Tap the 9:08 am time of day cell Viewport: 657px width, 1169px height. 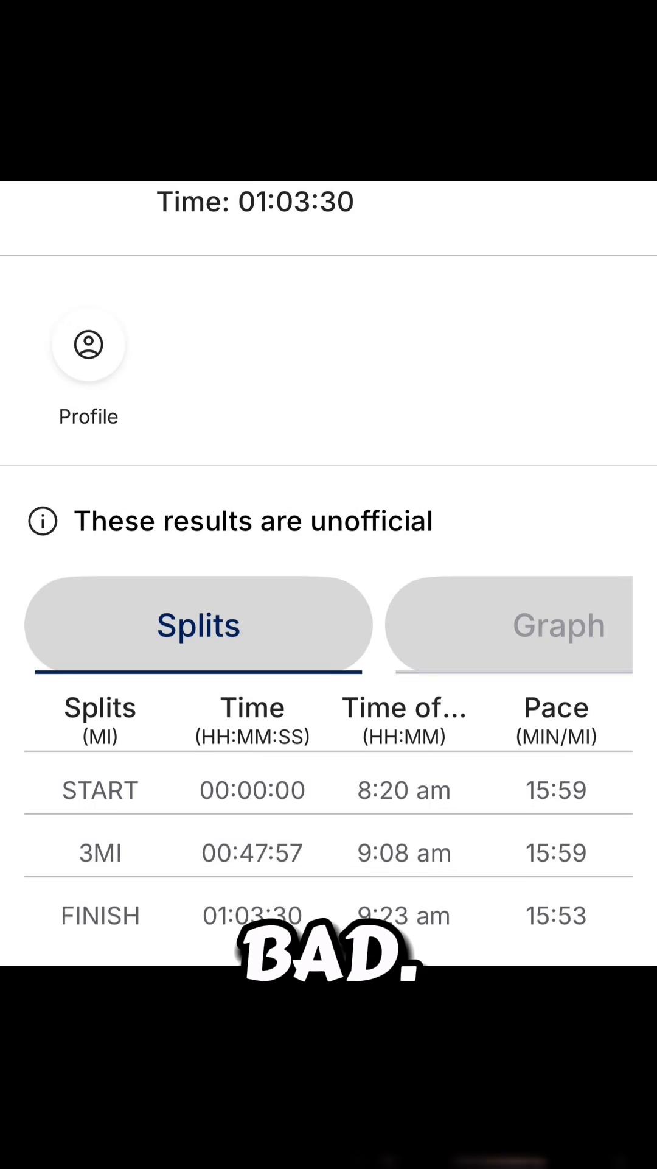coord(404,852)
